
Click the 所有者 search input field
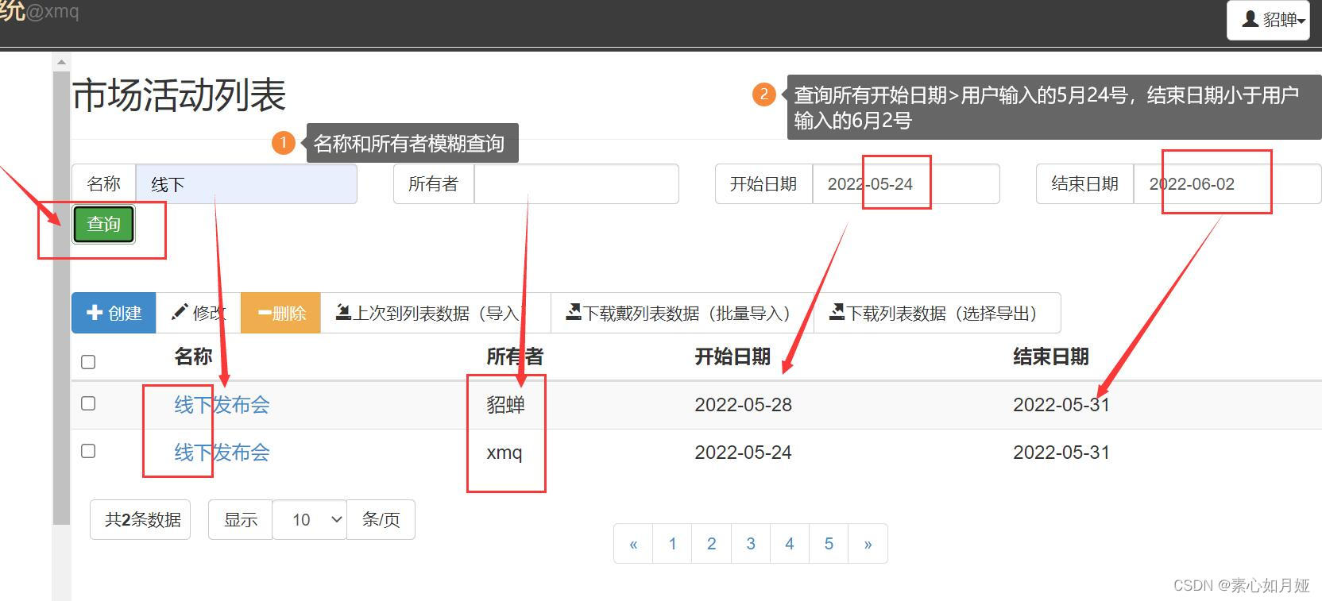point(576,184)
